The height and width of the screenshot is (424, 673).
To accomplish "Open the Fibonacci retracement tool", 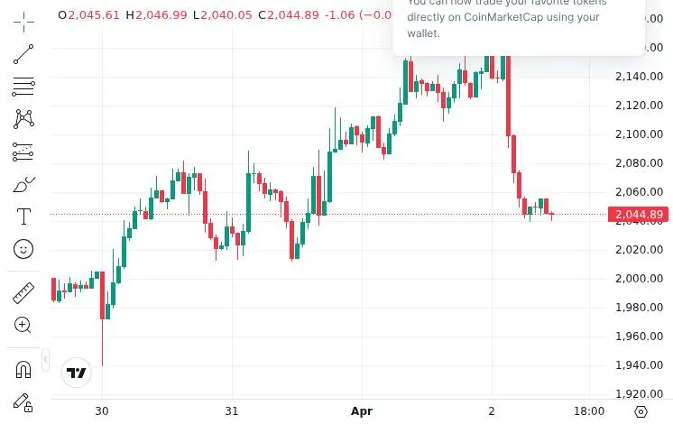I will (x=23, y=87).
